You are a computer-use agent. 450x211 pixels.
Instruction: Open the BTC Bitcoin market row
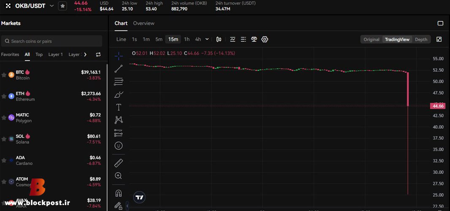coord(53,75)
